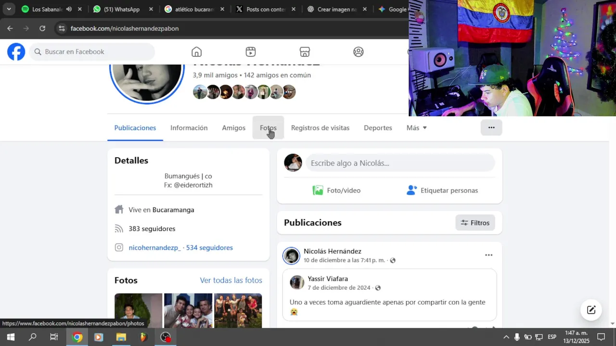This screenshot has width=616, height=346.
Task: Click the 142 amigos en común link
Action: click(277, 75)
